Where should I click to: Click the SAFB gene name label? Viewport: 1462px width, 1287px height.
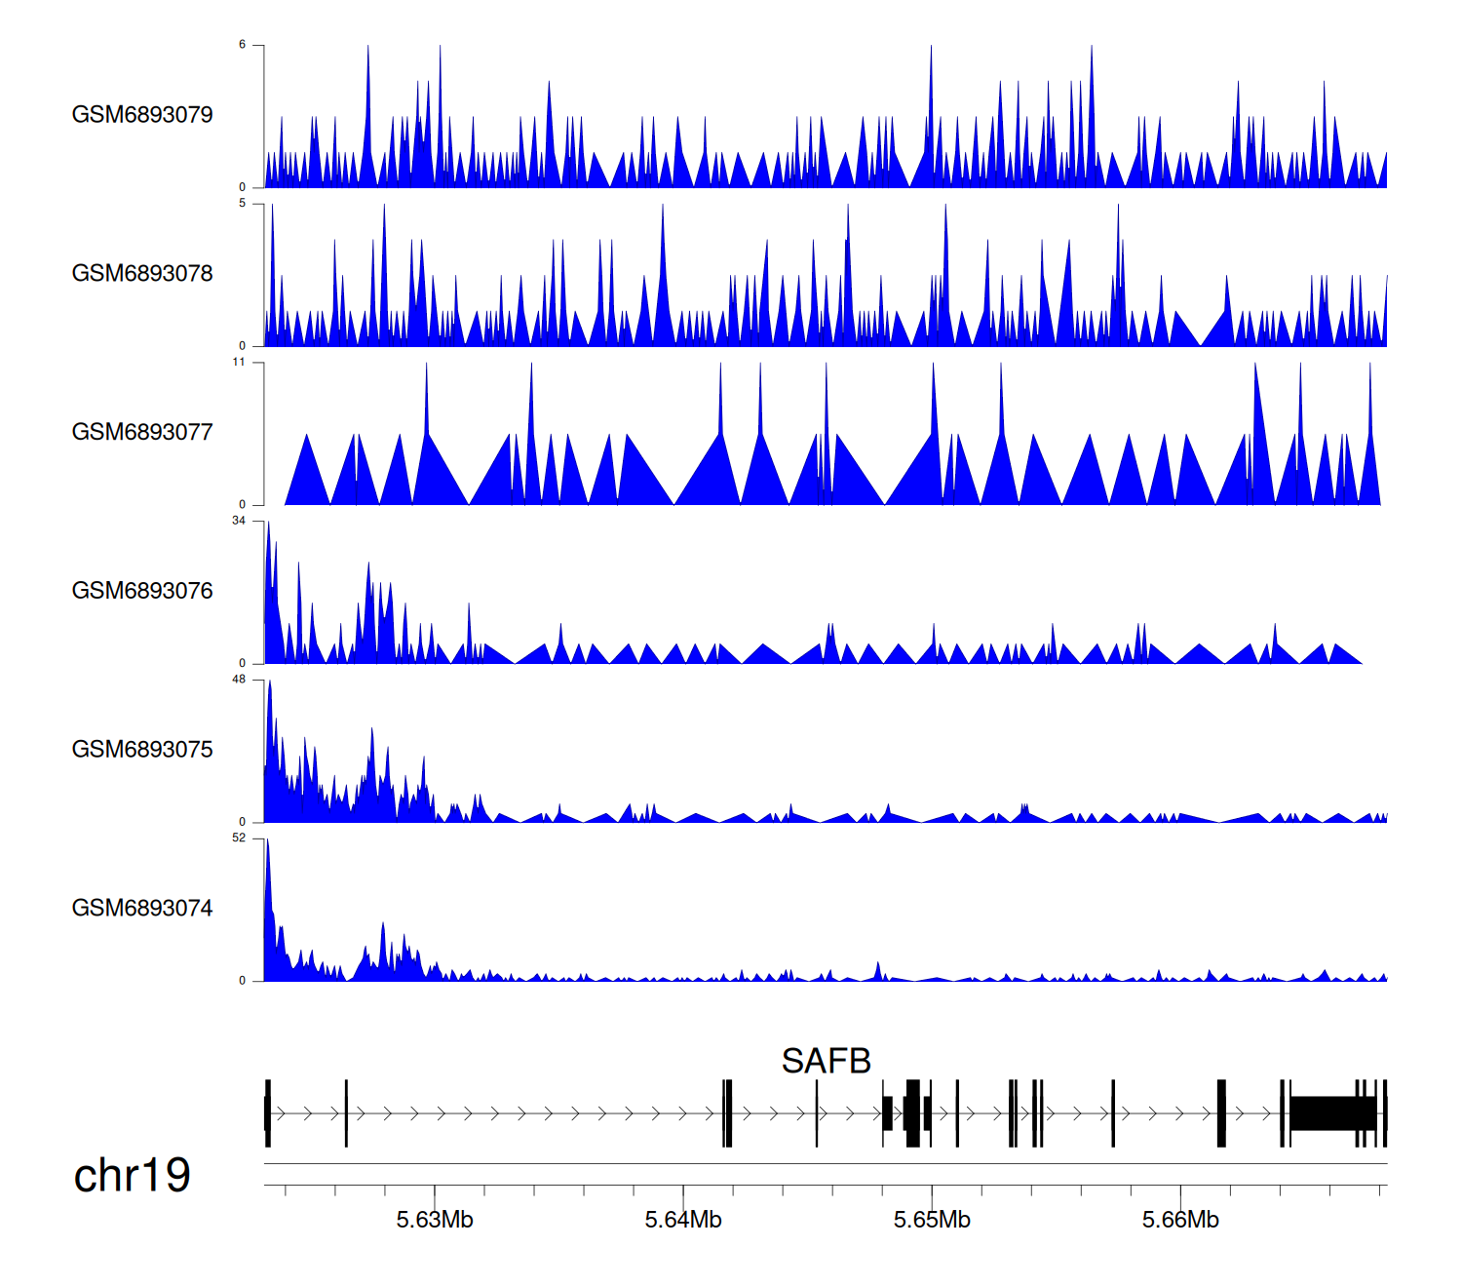tap(826, 1061)
